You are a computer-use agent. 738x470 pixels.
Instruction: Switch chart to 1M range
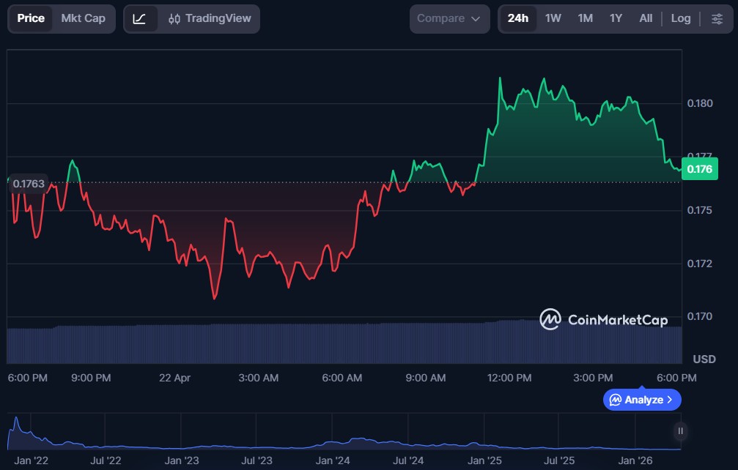[x=585, y=18]
